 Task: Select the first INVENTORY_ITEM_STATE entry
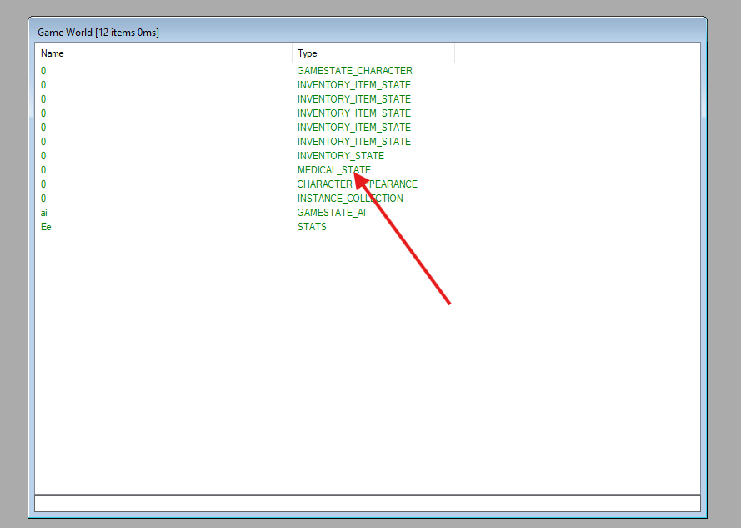click(354, 85)
